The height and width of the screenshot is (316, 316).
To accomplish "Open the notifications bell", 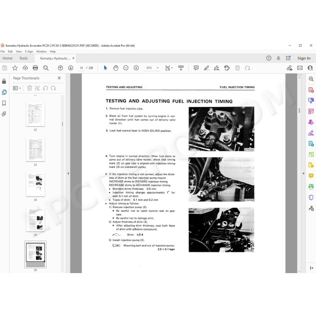I will [279, 58].
